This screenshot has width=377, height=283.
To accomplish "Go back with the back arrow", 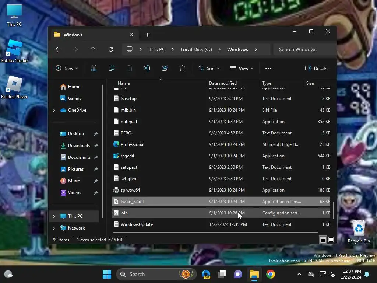I will pos(58,49).
